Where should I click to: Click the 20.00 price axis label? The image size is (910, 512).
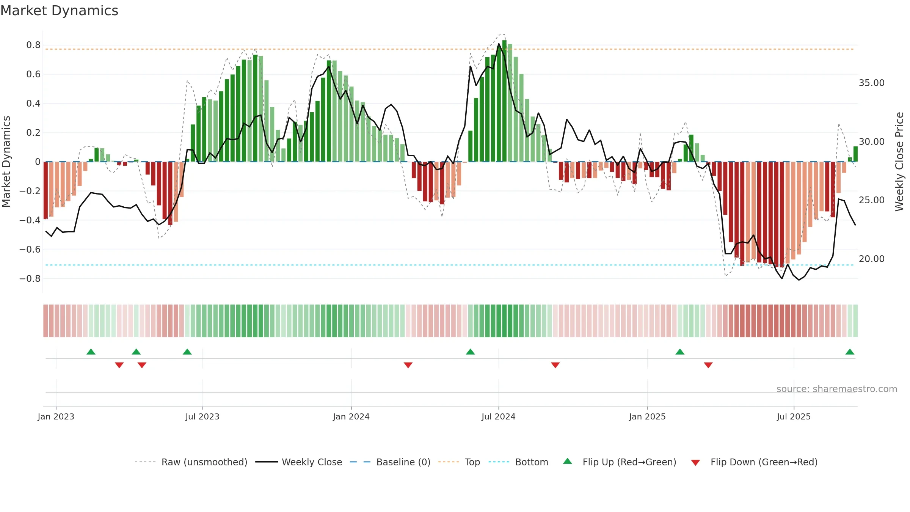tap(872, 259)
